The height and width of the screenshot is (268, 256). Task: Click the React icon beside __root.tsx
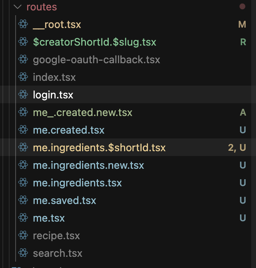(x=23, y=24)
